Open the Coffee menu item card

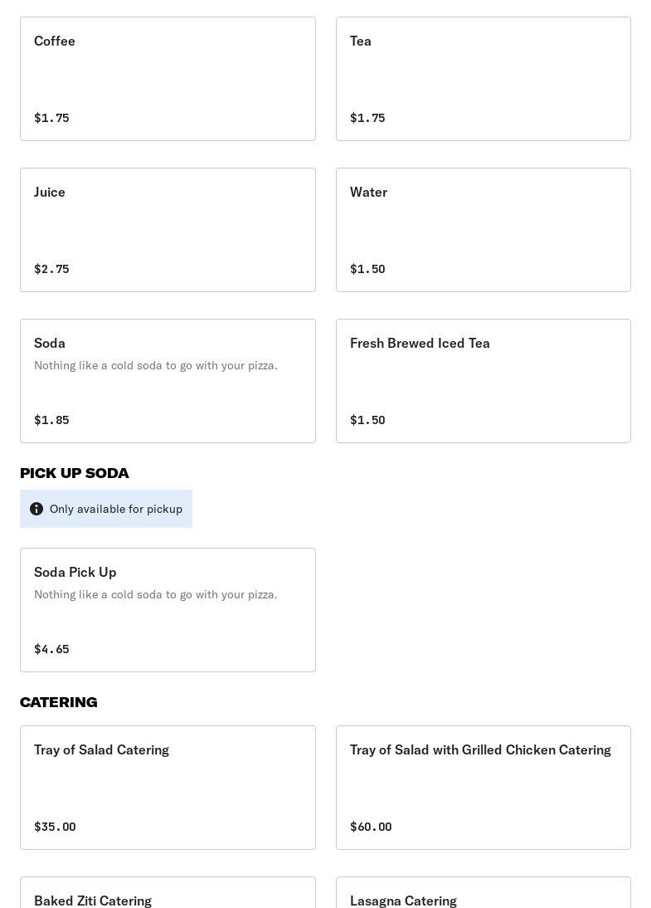[x=168, y=79]
